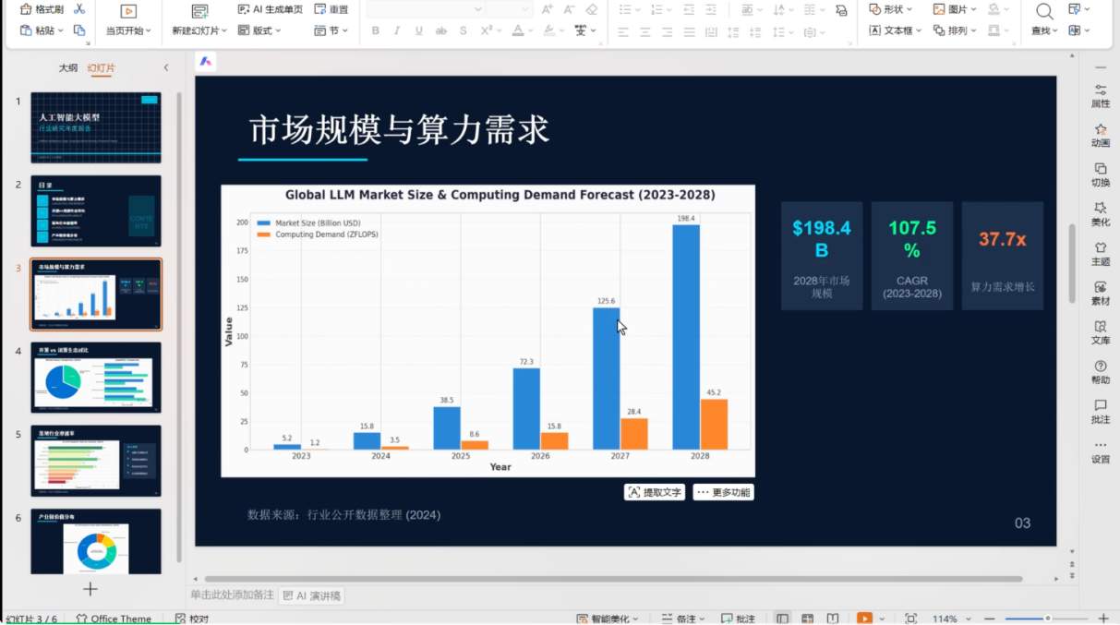The width and height of the screenshot is (1120, 625).
Task: Select slide 1 thumbnail 人工智能大模型
Action: pos(96,127)
